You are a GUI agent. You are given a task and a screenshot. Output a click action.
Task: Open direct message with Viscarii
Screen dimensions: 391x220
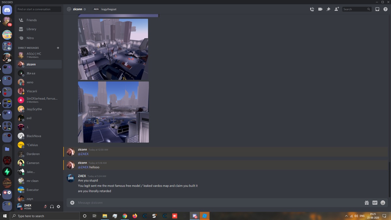tap(39, 91)
